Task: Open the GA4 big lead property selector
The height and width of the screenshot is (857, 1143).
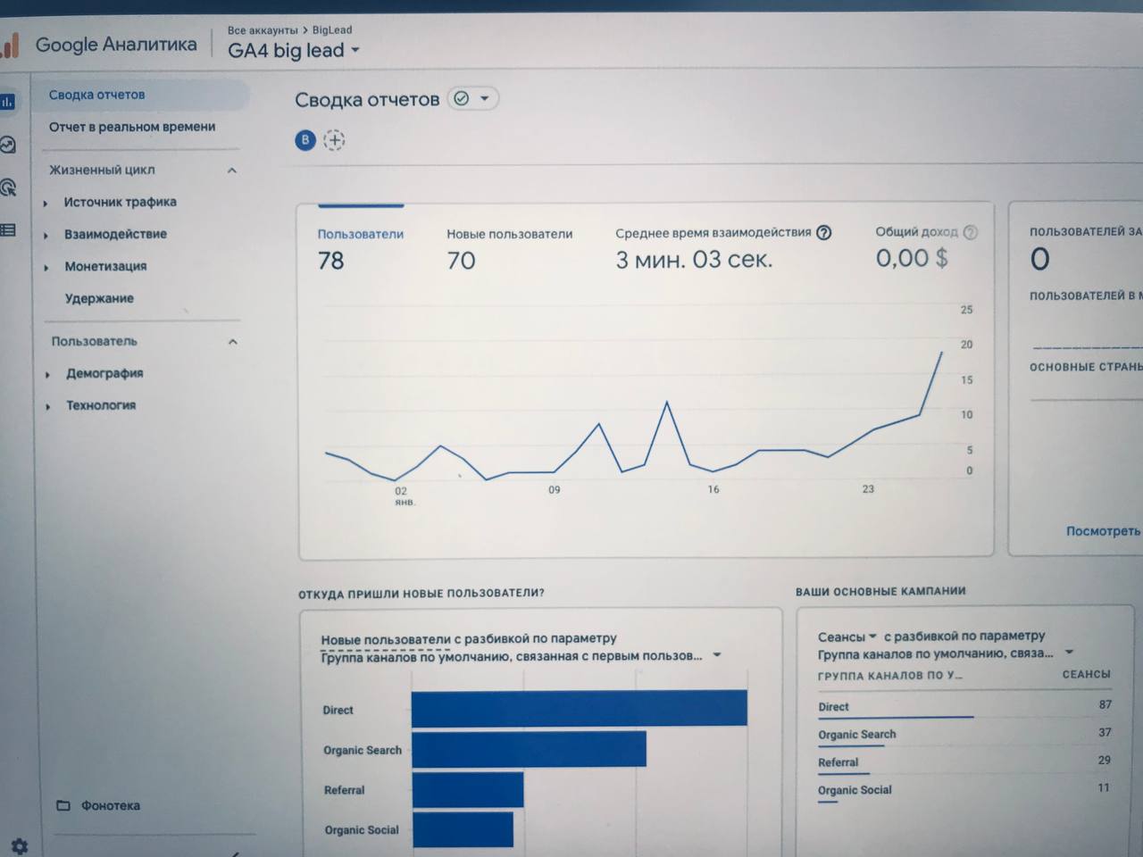Action: tap(293, 51)
